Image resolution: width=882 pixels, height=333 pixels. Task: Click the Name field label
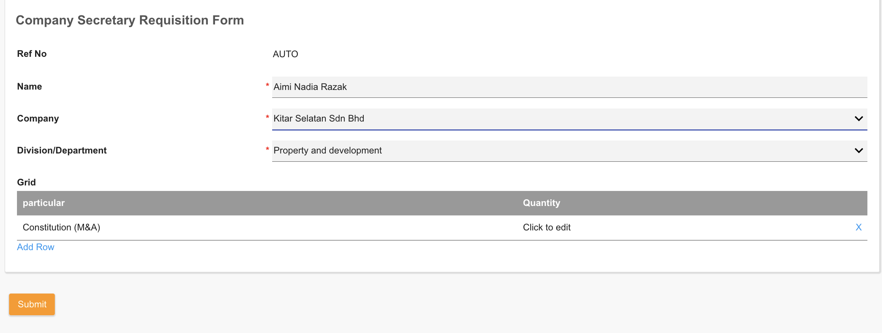(30, 87)
